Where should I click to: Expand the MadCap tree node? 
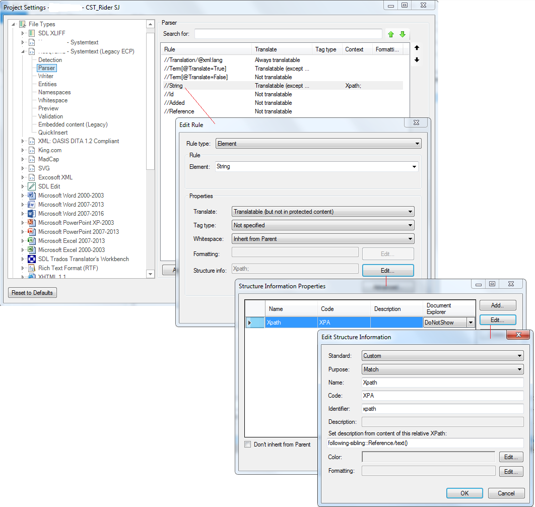coord(23,159)
